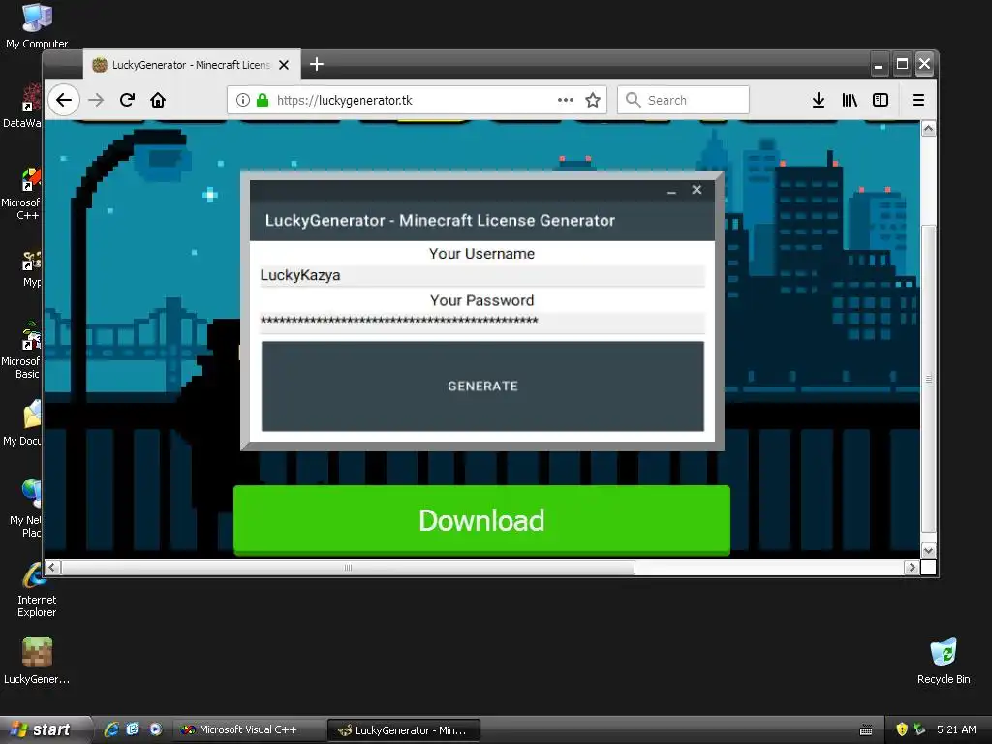Click the taskbar clock showing 5:21 AM
This screenshot has height=744, width=992.
(956, 729)
